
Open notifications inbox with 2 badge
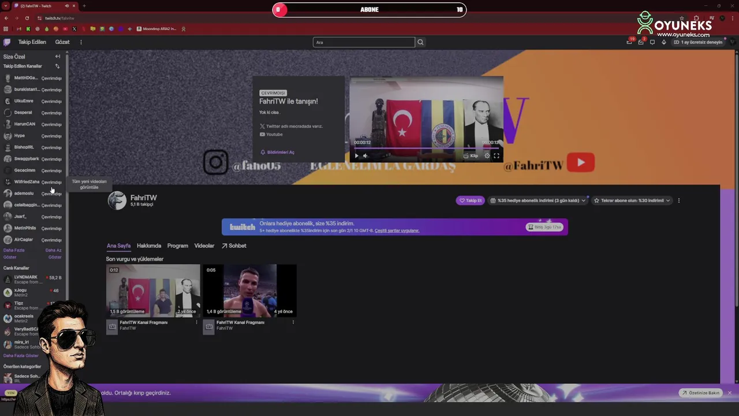(641, 42)
